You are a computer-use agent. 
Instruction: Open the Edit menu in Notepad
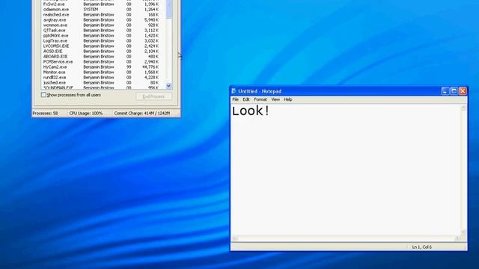point(246,99)
